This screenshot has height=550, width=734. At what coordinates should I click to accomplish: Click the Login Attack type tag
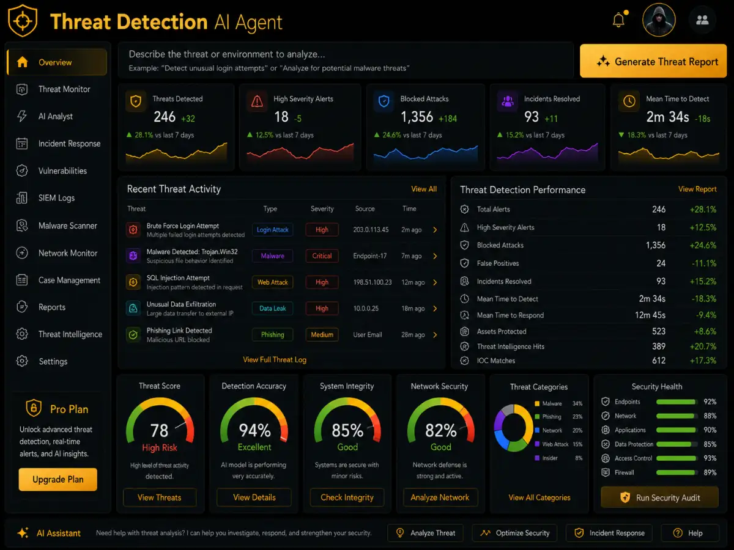click(x=272, y=230)
